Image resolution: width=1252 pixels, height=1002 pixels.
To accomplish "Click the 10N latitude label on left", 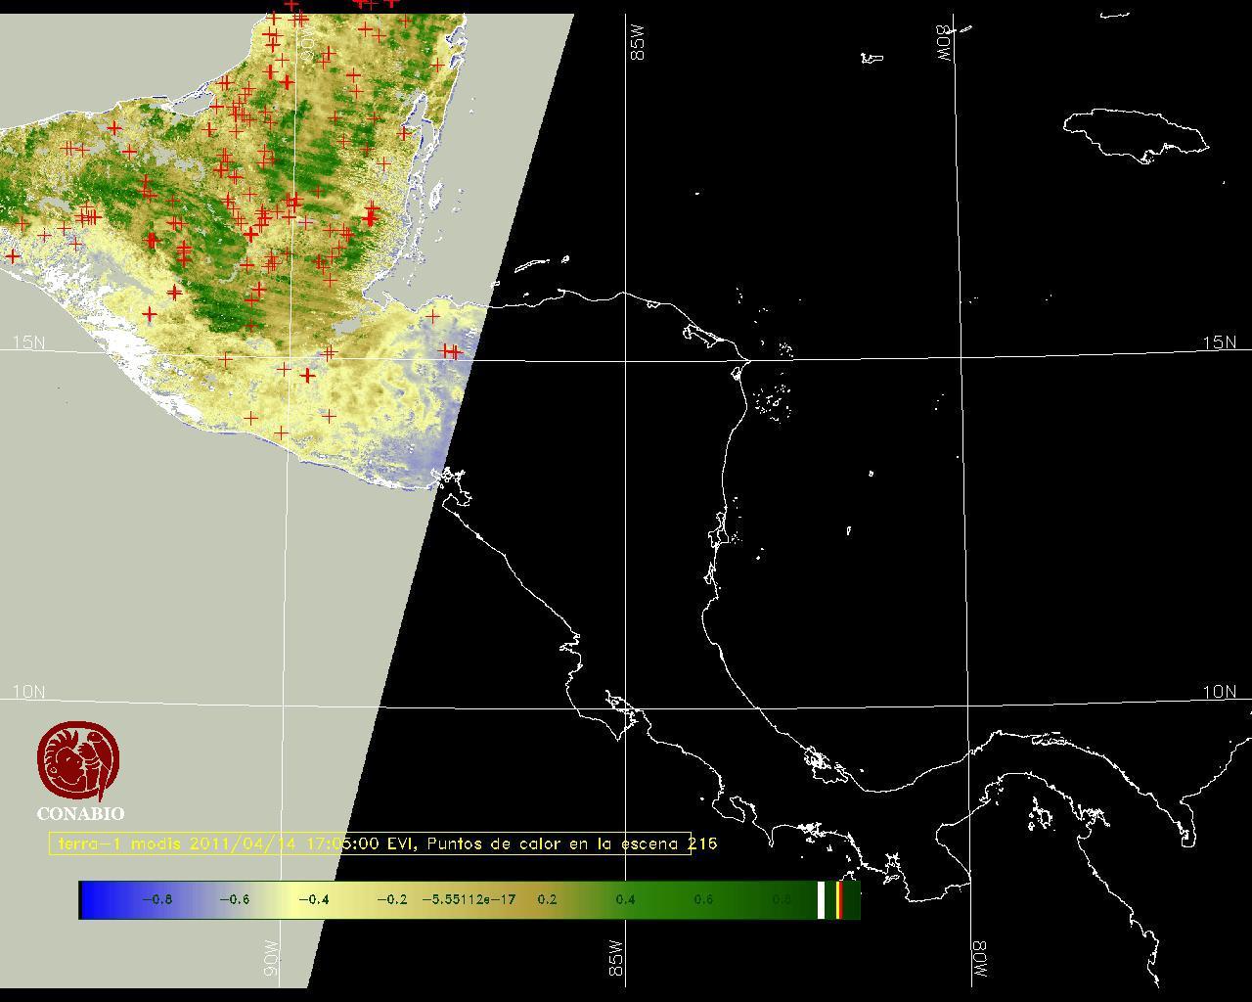I will coord(28,692).
